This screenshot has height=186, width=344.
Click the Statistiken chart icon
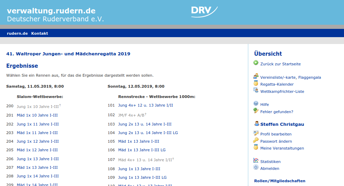[256, 161]
